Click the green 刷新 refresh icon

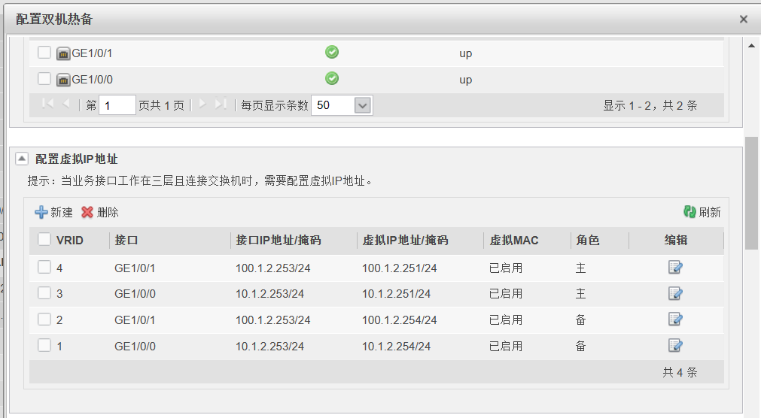pos(689,213)
